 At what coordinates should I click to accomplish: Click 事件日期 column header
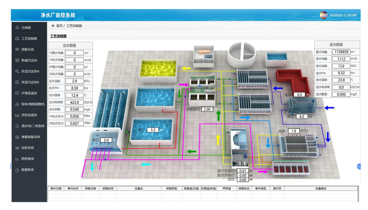pos(56,188)
